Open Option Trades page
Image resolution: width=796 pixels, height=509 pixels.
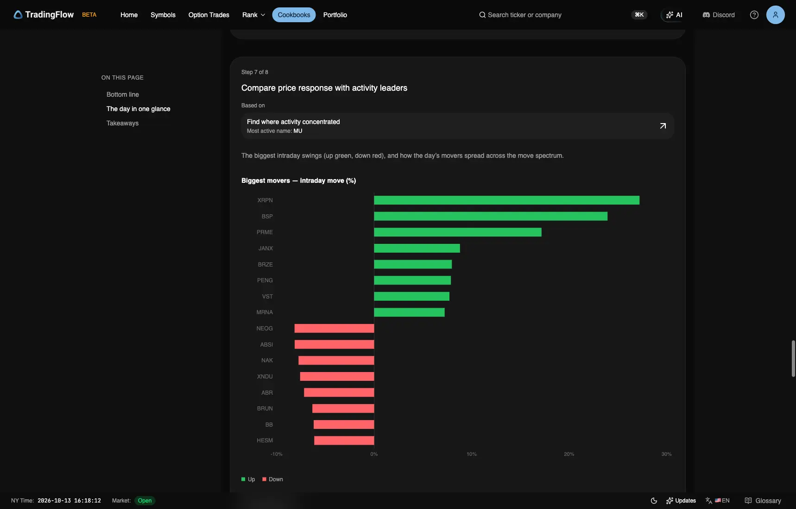(x=209, y=15)
